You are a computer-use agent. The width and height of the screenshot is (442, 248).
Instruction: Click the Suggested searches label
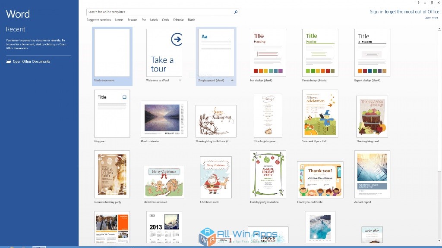coord(99,20)
